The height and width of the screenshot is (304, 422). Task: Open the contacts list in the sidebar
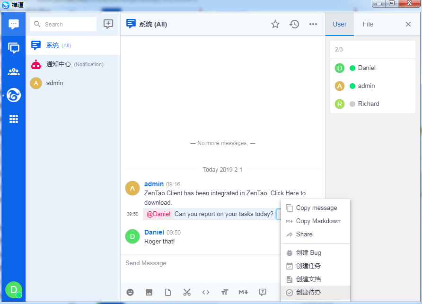(14, 72)
